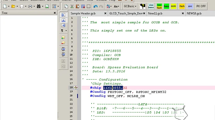
Task: Switch to the GLCD_Touch_Simple_Demo tab
Action: click(x=126, y=13)
